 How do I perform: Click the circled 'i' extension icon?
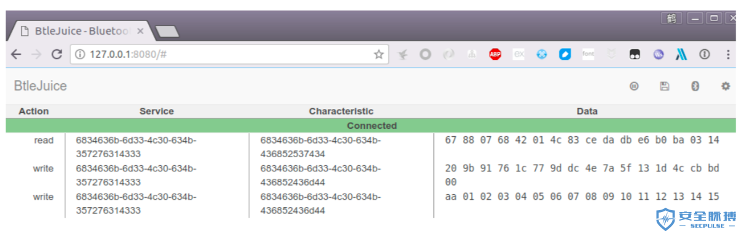(x=705, y=54)
